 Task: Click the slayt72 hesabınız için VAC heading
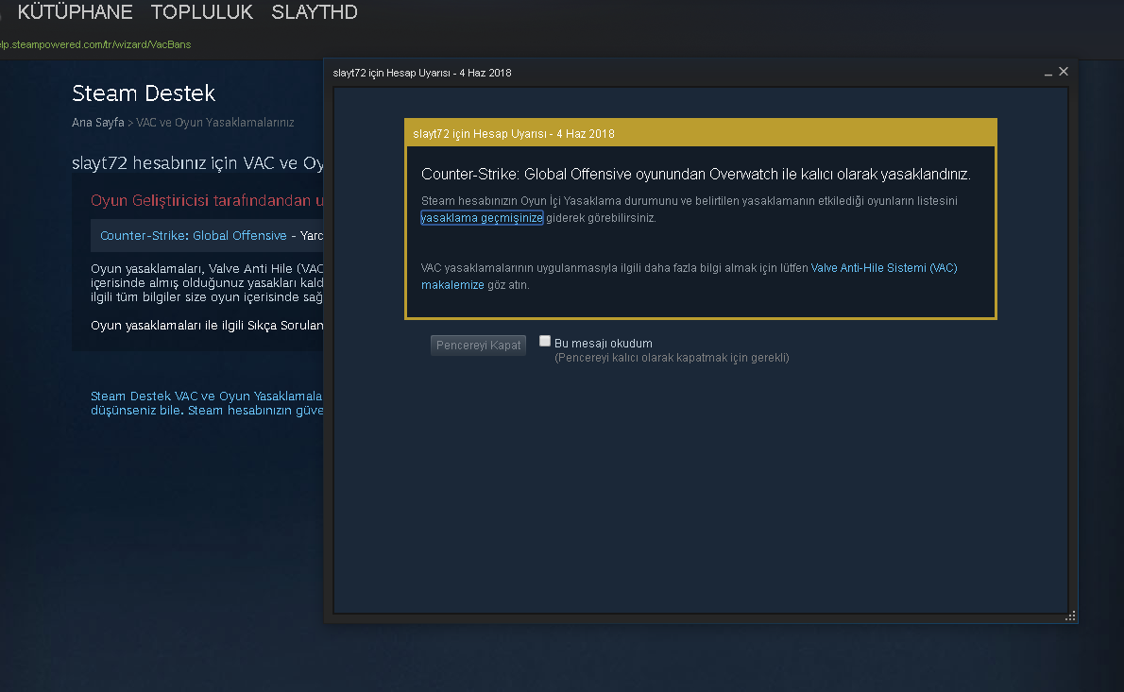[x=197, y=163]
